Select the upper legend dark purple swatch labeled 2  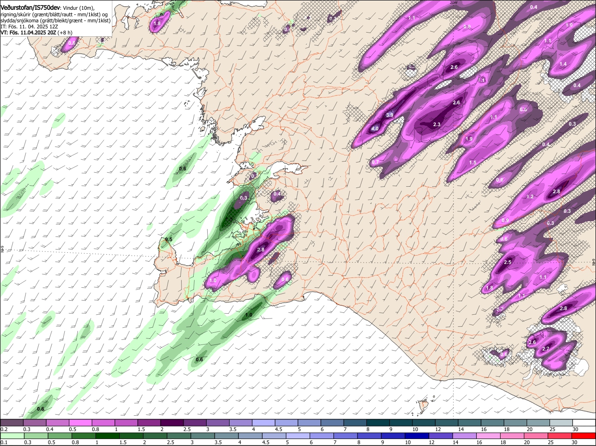coord(172,422)
